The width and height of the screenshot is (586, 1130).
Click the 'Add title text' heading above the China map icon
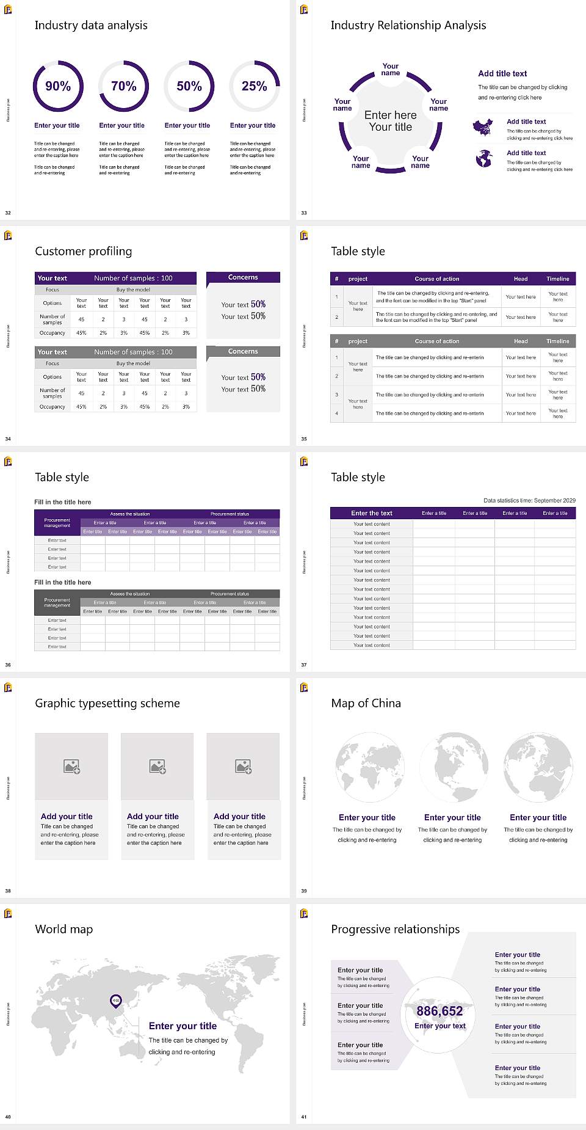coord(502,73)
